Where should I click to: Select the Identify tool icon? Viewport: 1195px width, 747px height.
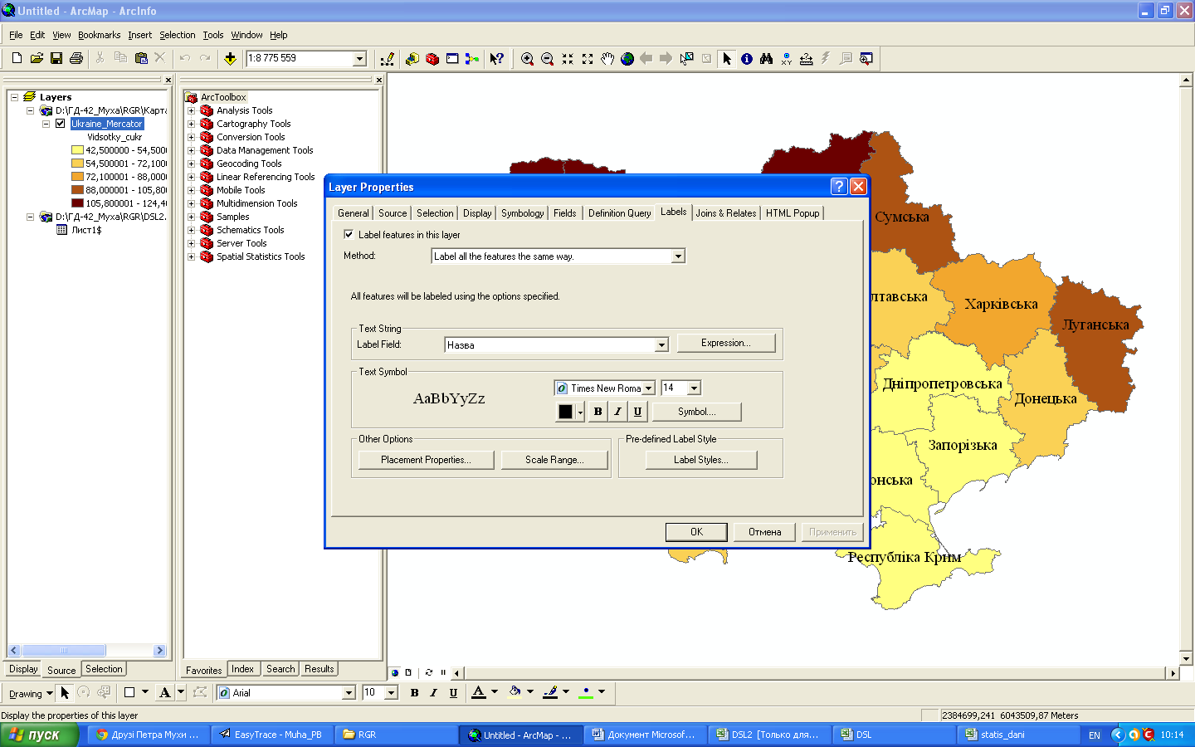pyautogui.click(x=747, y=58)
